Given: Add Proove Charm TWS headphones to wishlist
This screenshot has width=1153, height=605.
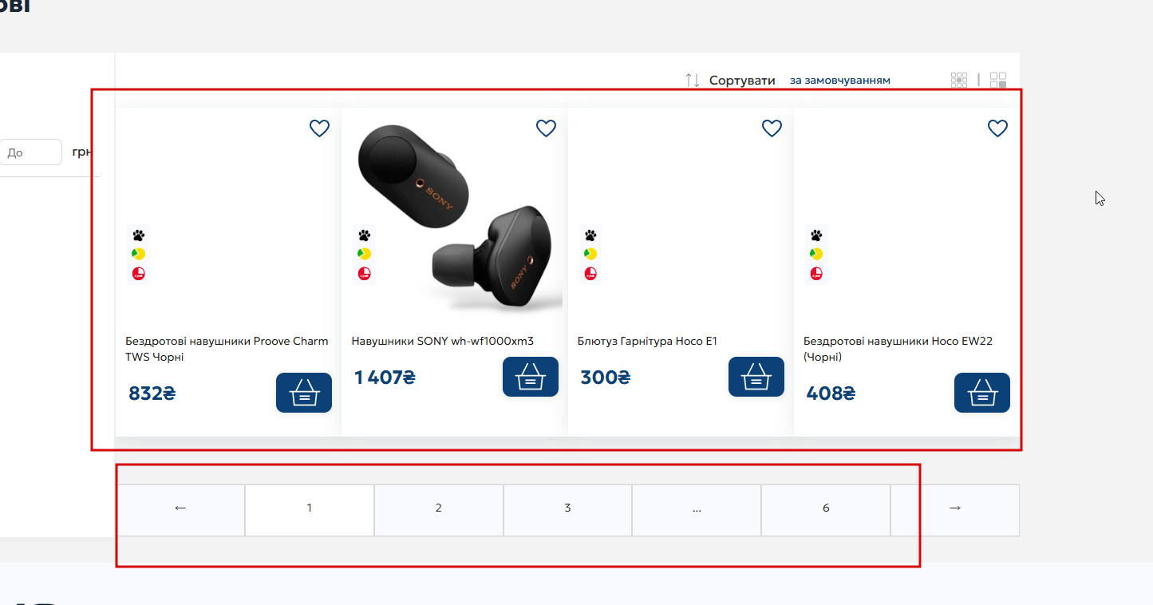Looking at the screenshot, I should pyautogui.click(x=319, y=128).
